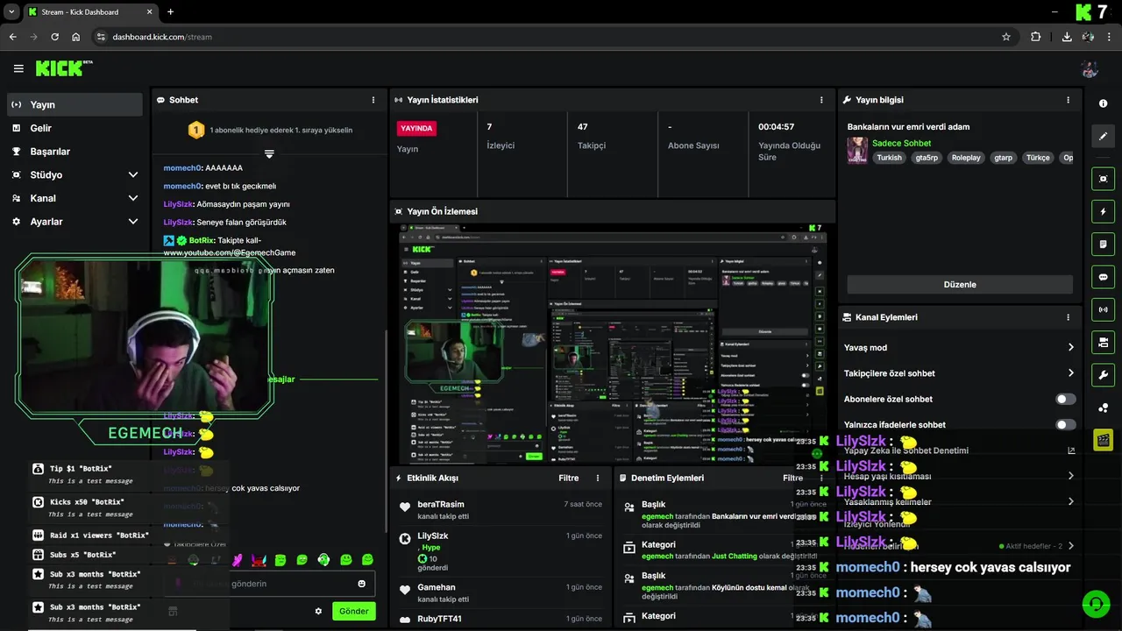Screen dimensions: 1122x631
Task: Open the Sohbet panel three-dot menu
Action: tap(373, 100)
